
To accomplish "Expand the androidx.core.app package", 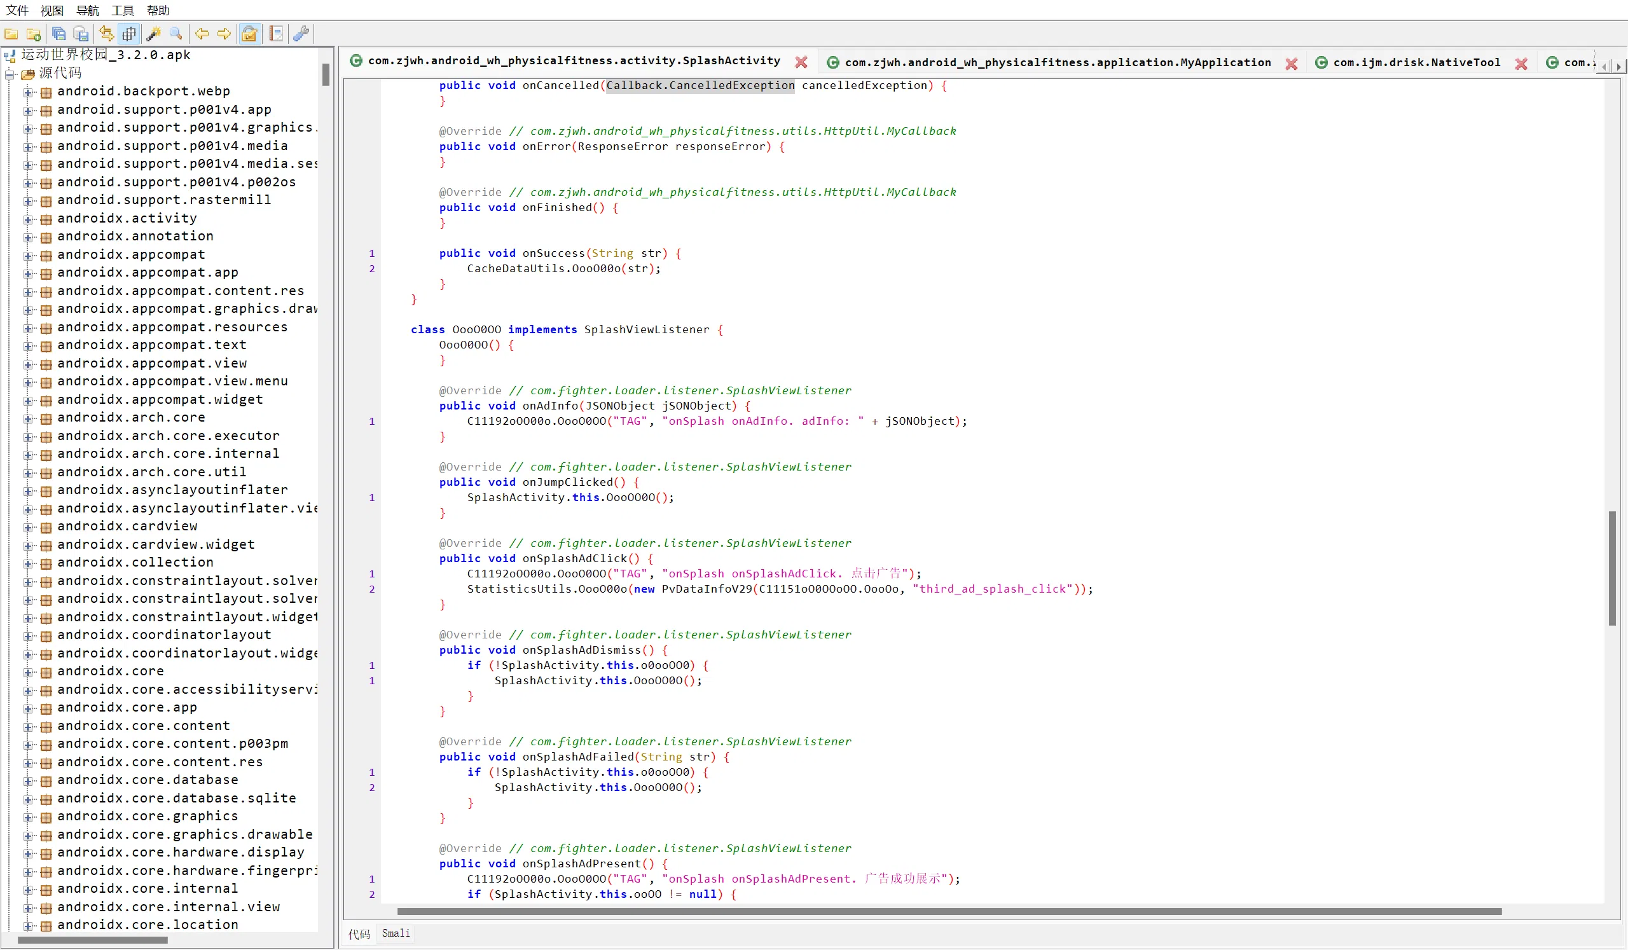I will (x=29, y=708).
